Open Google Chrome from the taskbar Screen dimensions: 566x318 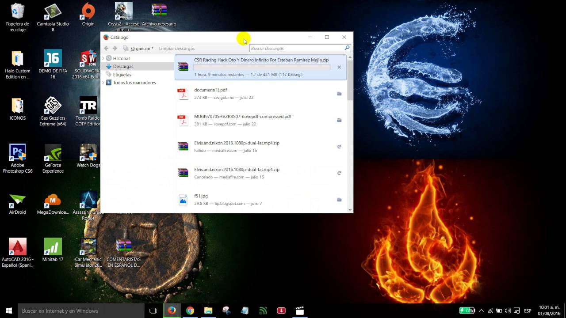pyautogui.click(x=190, y=310)
